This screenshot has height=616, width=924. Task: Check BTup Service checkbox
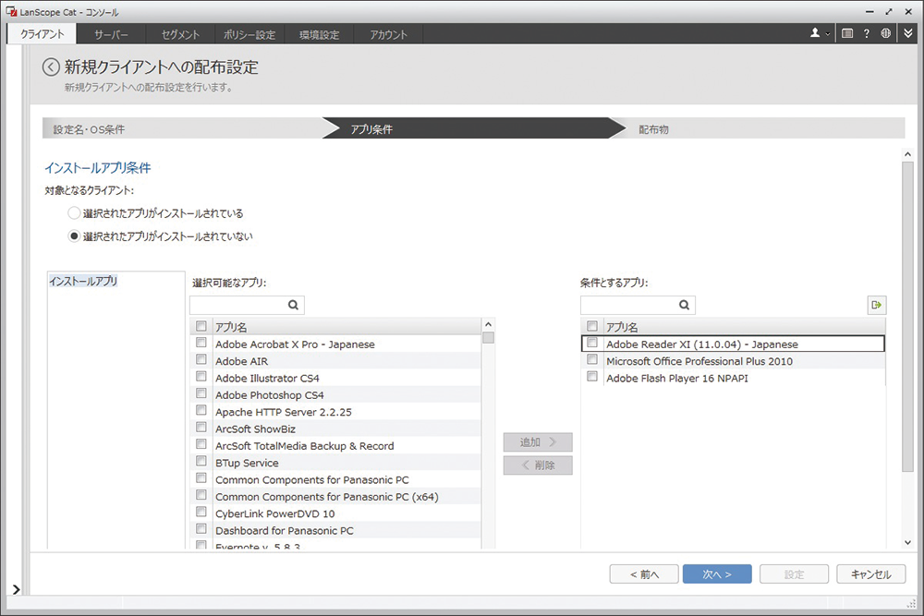tap(201, 461)
